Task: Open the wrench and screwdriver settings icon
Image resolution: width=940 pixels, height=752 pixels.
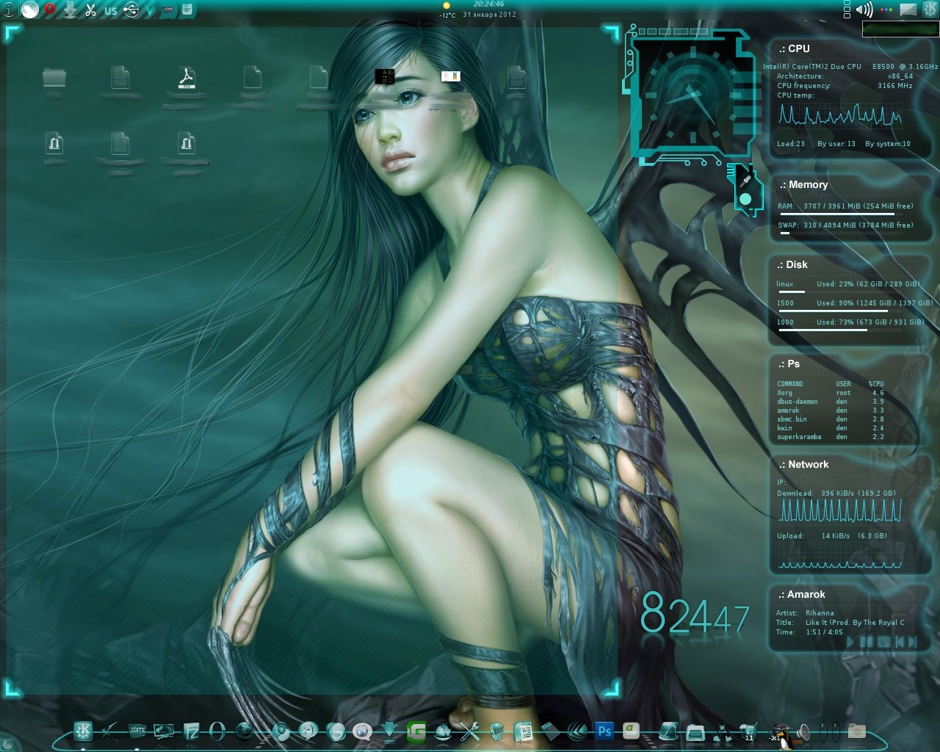Action: pos(470,731)
